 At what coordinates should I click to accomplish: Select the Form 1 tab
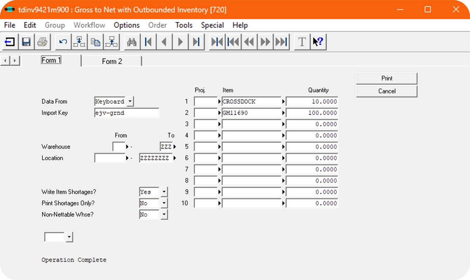(x=51, y=60)
